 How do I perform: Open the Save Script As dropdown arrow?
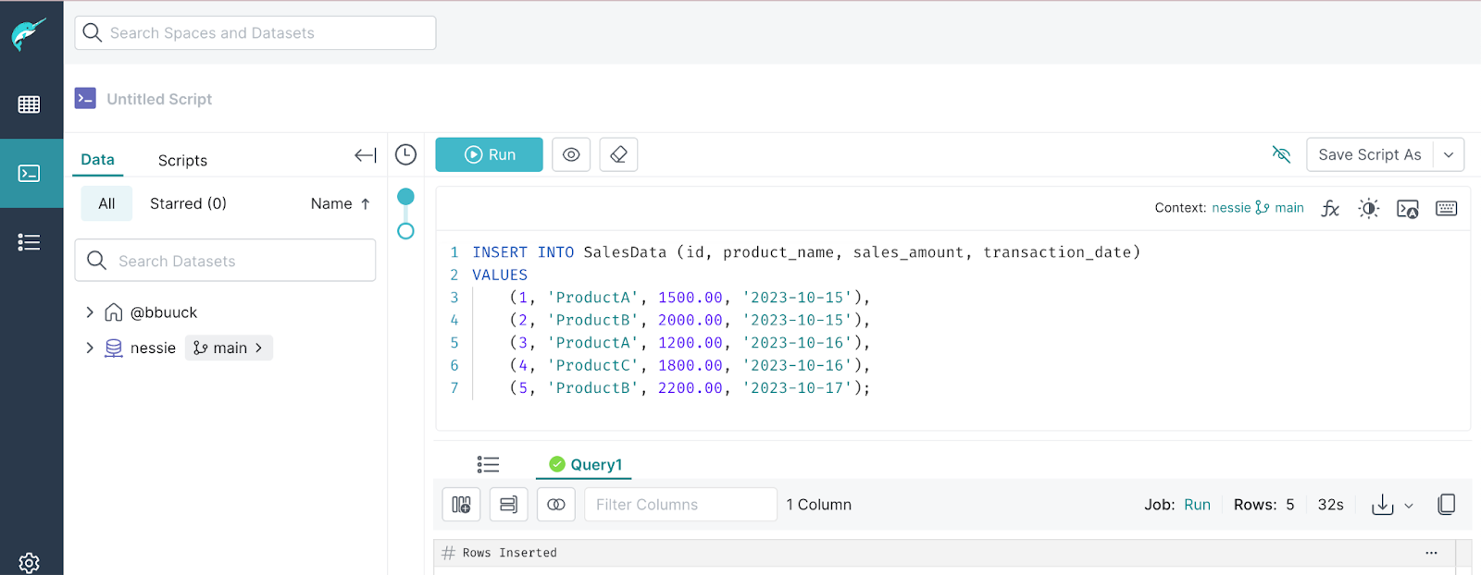point(1449,154)
